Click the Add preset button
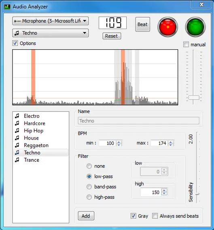The image size is (214, 230). coord(86,216)
